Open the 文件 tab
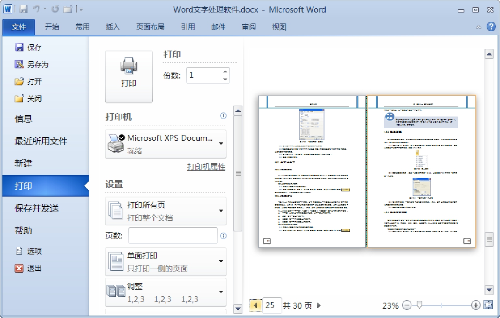 tap(19, 27)
